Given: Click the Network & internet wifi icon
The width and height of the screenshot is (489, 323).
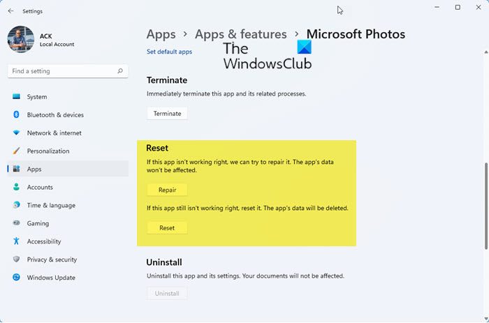Looking at the screenshot, I should [x=16, y=133].
